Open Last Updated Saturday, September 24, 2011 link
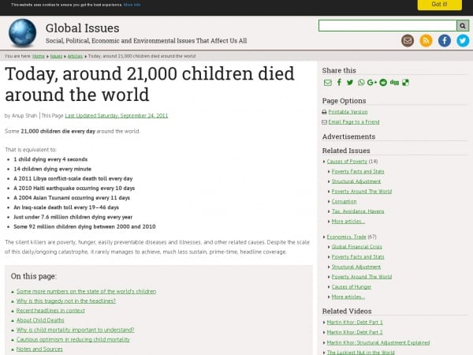 tap(117, 116)
